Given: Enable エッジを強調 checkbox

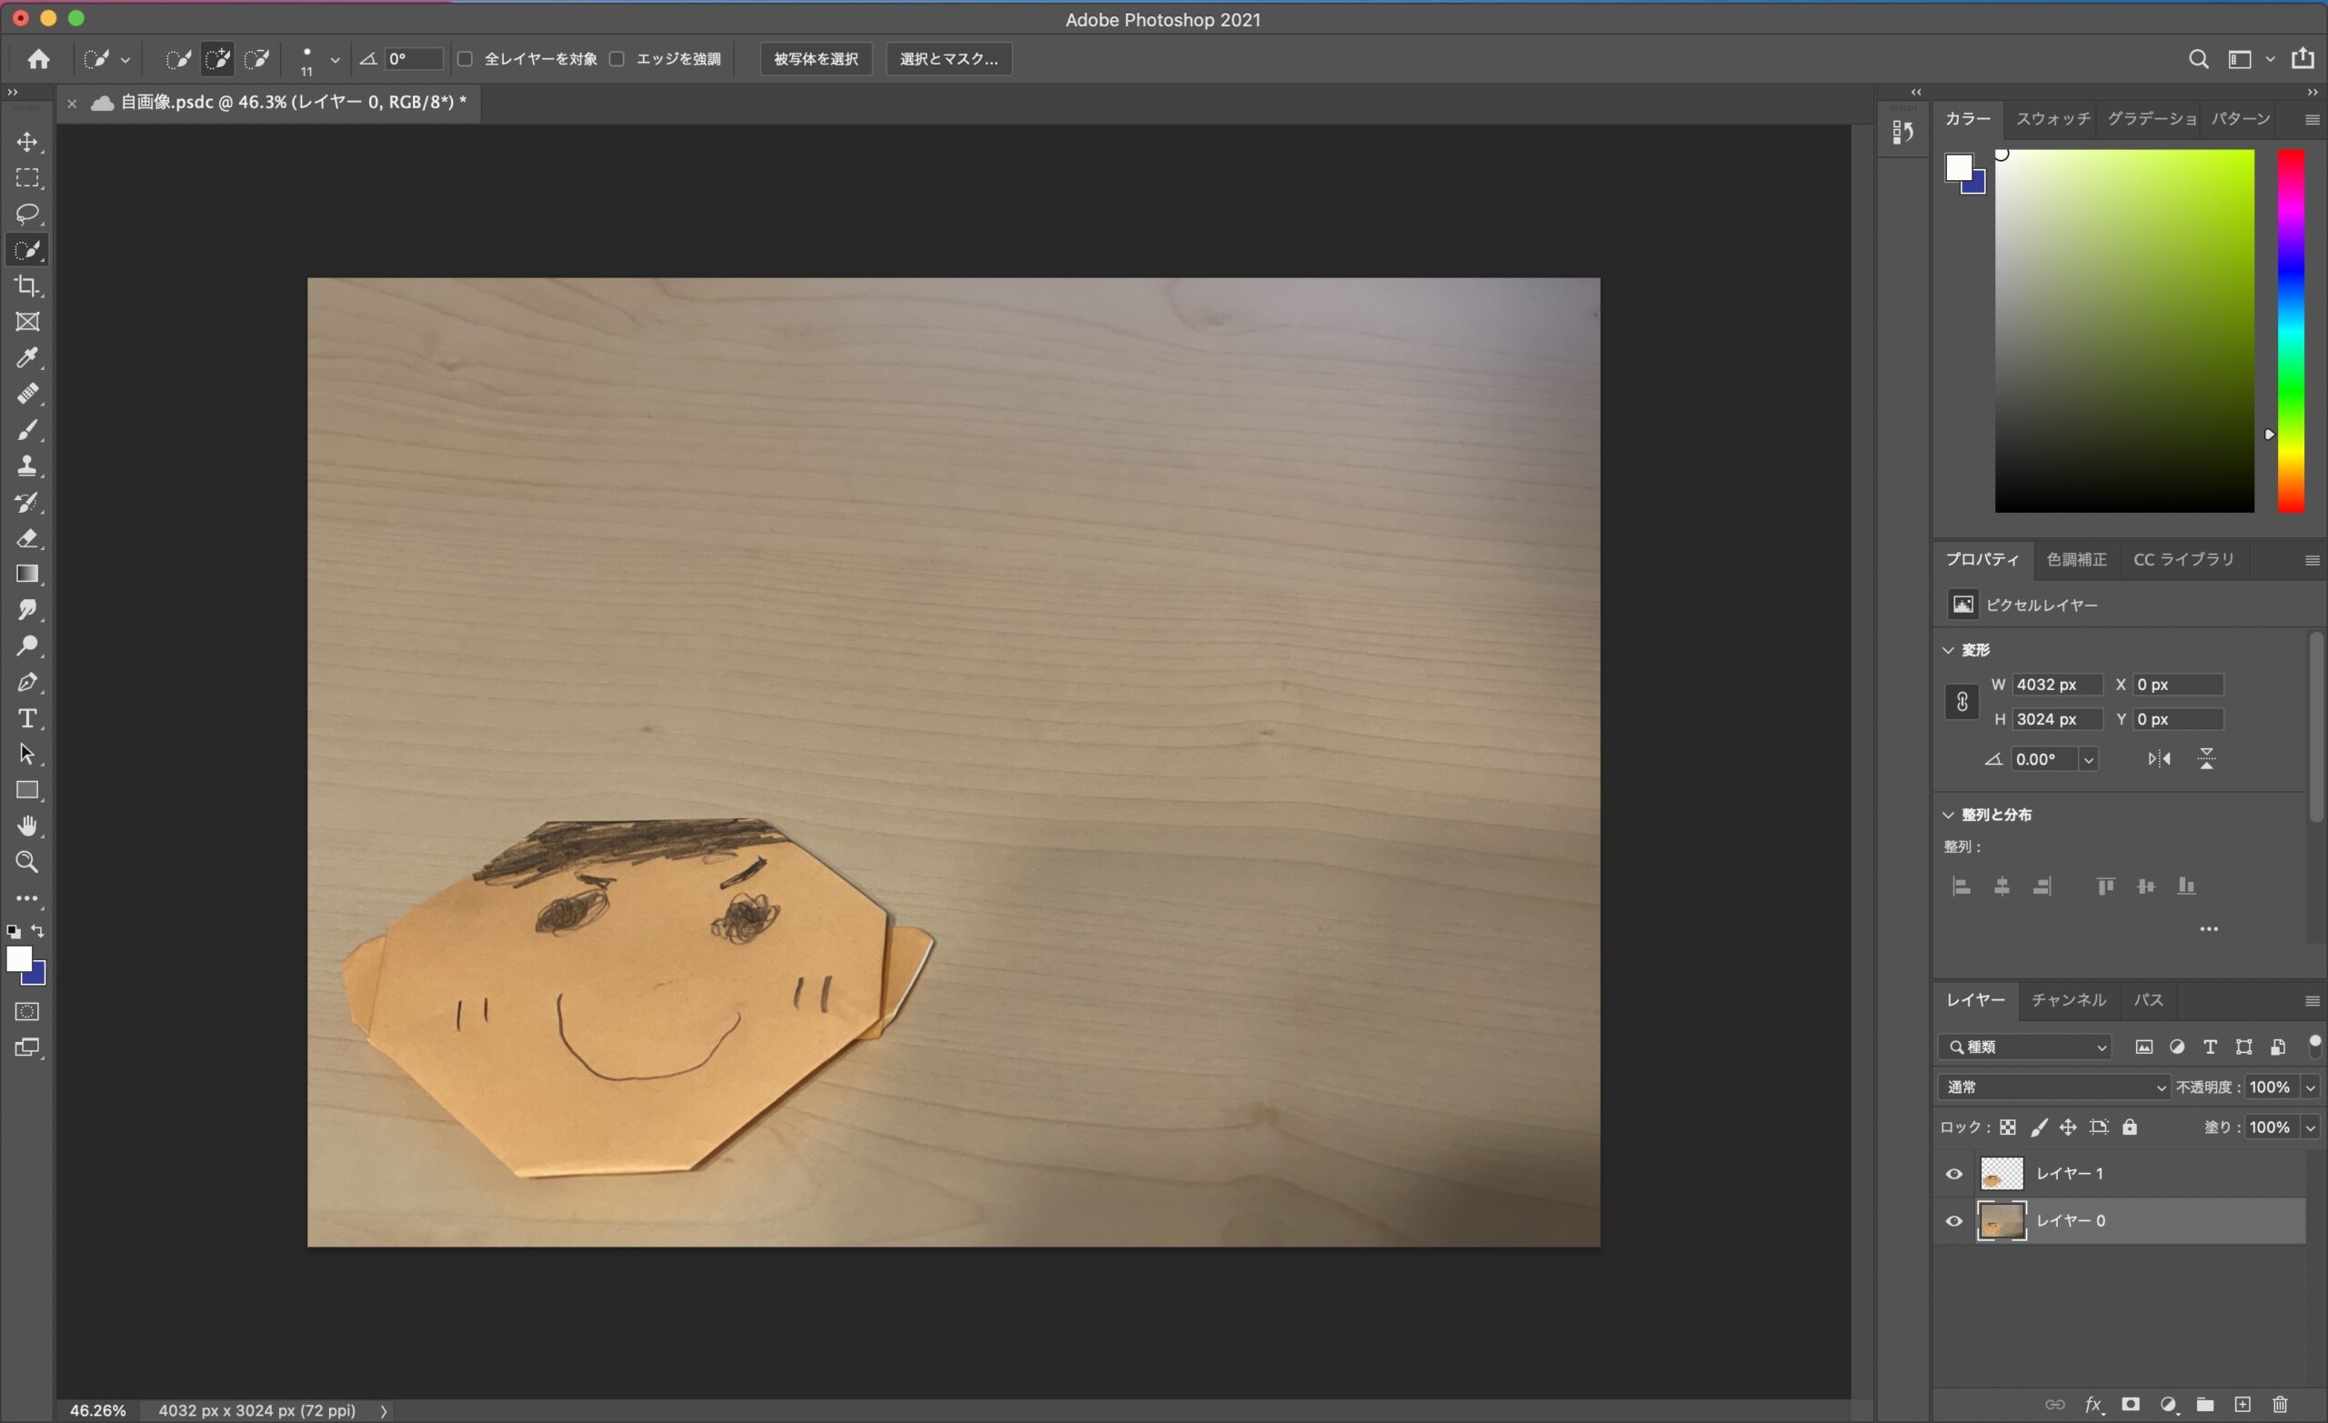Looking at the screenshot, I should pos(617,58).
